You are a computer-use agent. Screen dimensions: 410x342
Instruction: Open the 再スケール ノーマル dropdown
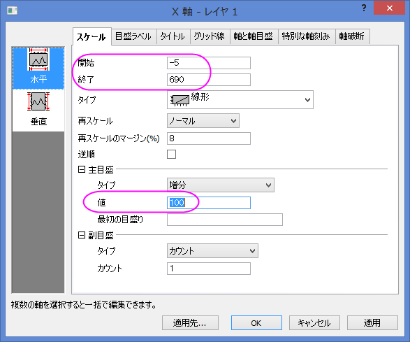[203, 121]
